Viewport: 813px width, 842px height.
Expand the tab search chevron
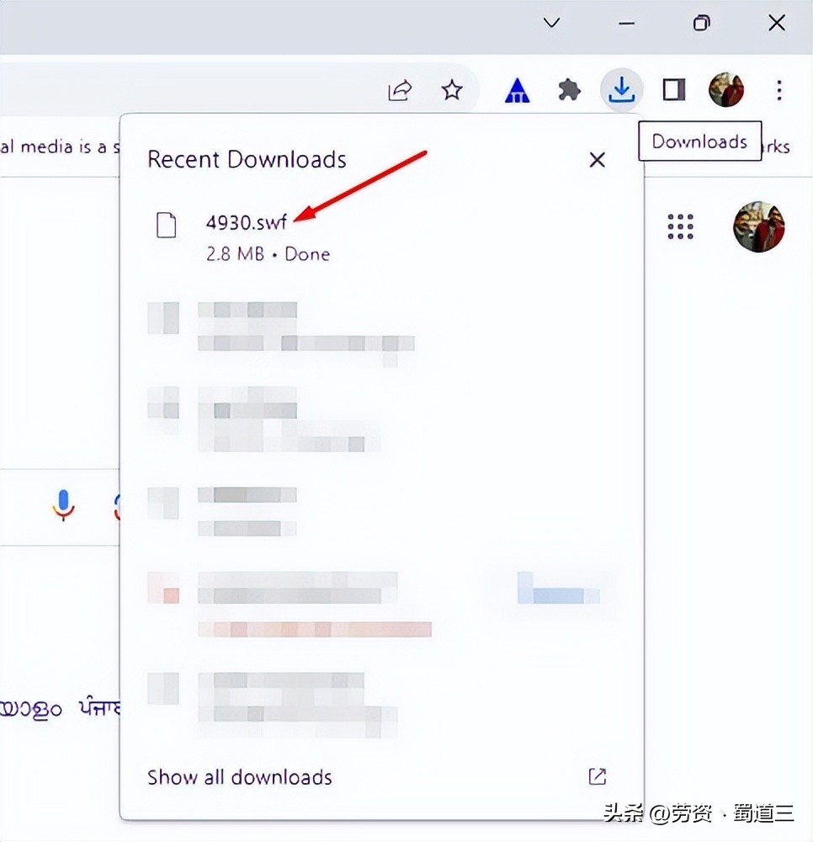(x=552, y=24)
